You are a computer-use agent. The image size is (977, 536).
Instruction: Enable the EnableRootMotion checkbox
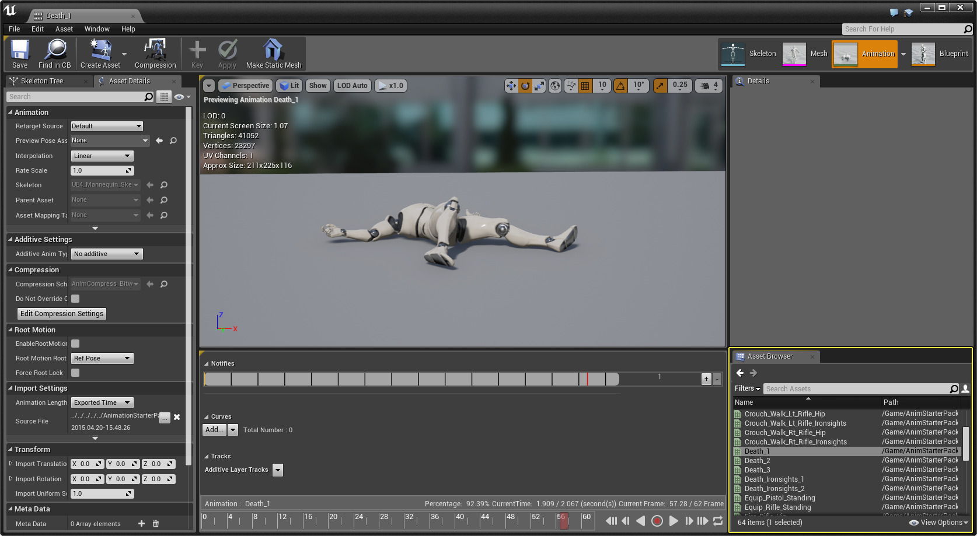point(75,344)
